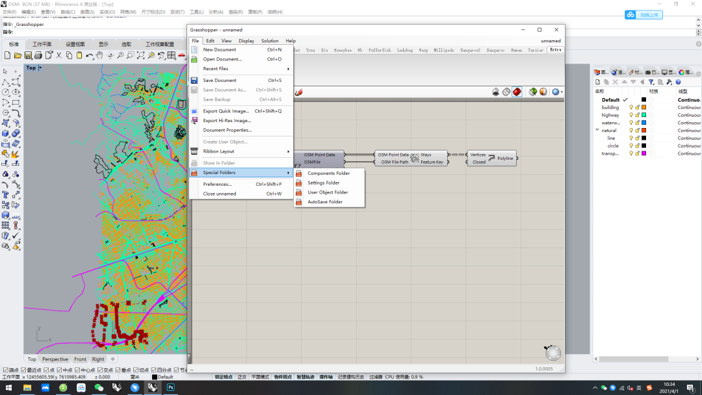Open Components Folder from submenu
702x395 pixels.
[x=329, y=173]
